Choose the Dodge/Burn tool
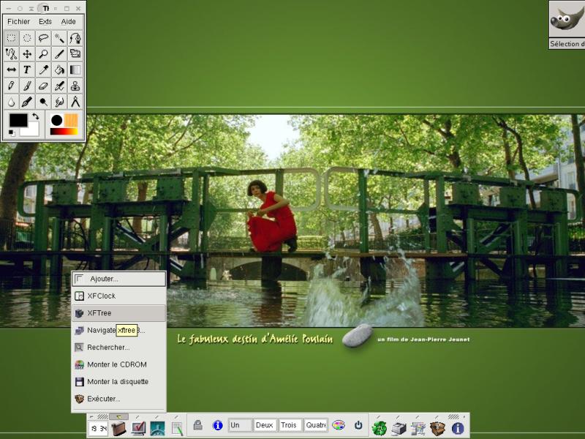Screen dimensions: 585x439 43,102
